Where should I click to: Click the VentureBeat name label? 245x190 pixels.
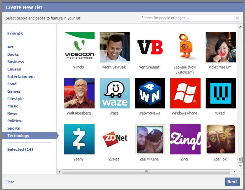click(149, 67)
